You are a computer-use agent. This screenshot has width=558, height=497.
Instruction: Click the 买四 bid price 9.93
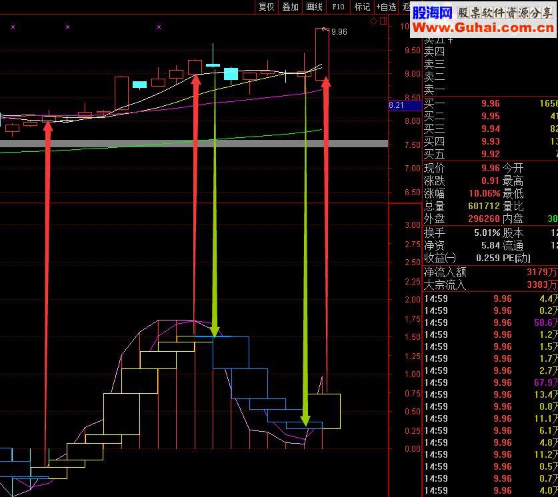(491, 141)
